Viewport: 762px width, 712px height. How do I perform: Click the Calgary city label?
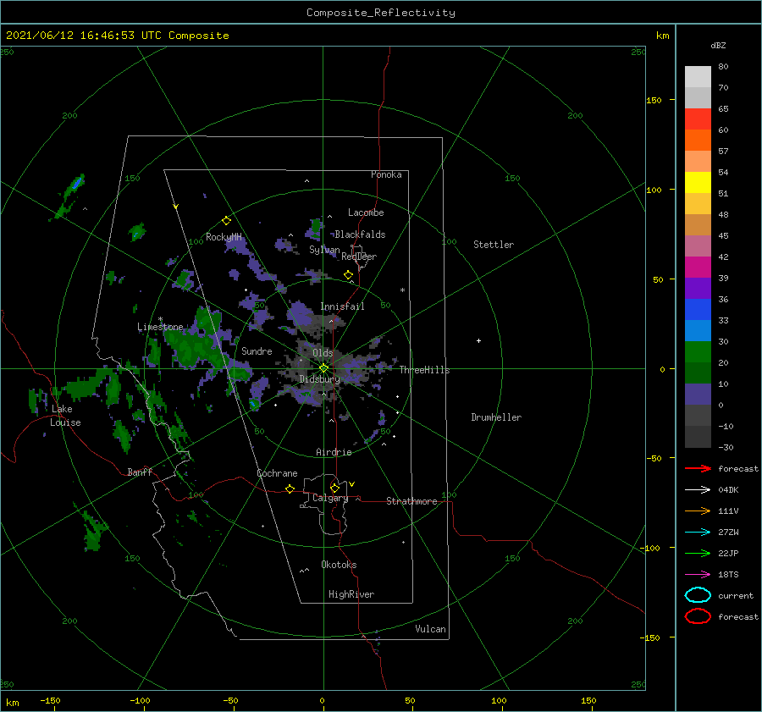tap(330, 498)
